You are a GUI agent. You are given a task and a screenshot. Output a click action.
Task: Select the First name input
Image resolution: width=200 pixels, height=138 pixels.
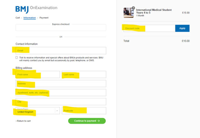[38, 75]
